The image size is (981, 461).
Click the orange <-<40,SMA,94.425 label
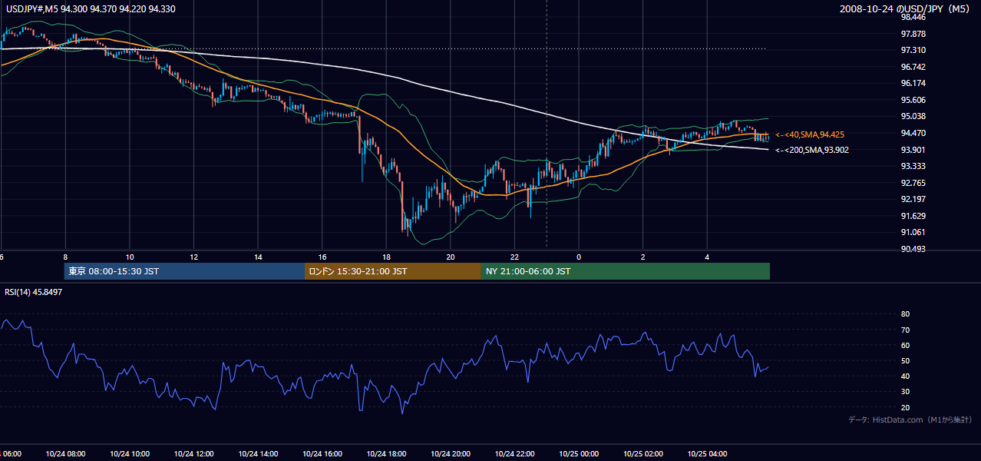[810, 134]
